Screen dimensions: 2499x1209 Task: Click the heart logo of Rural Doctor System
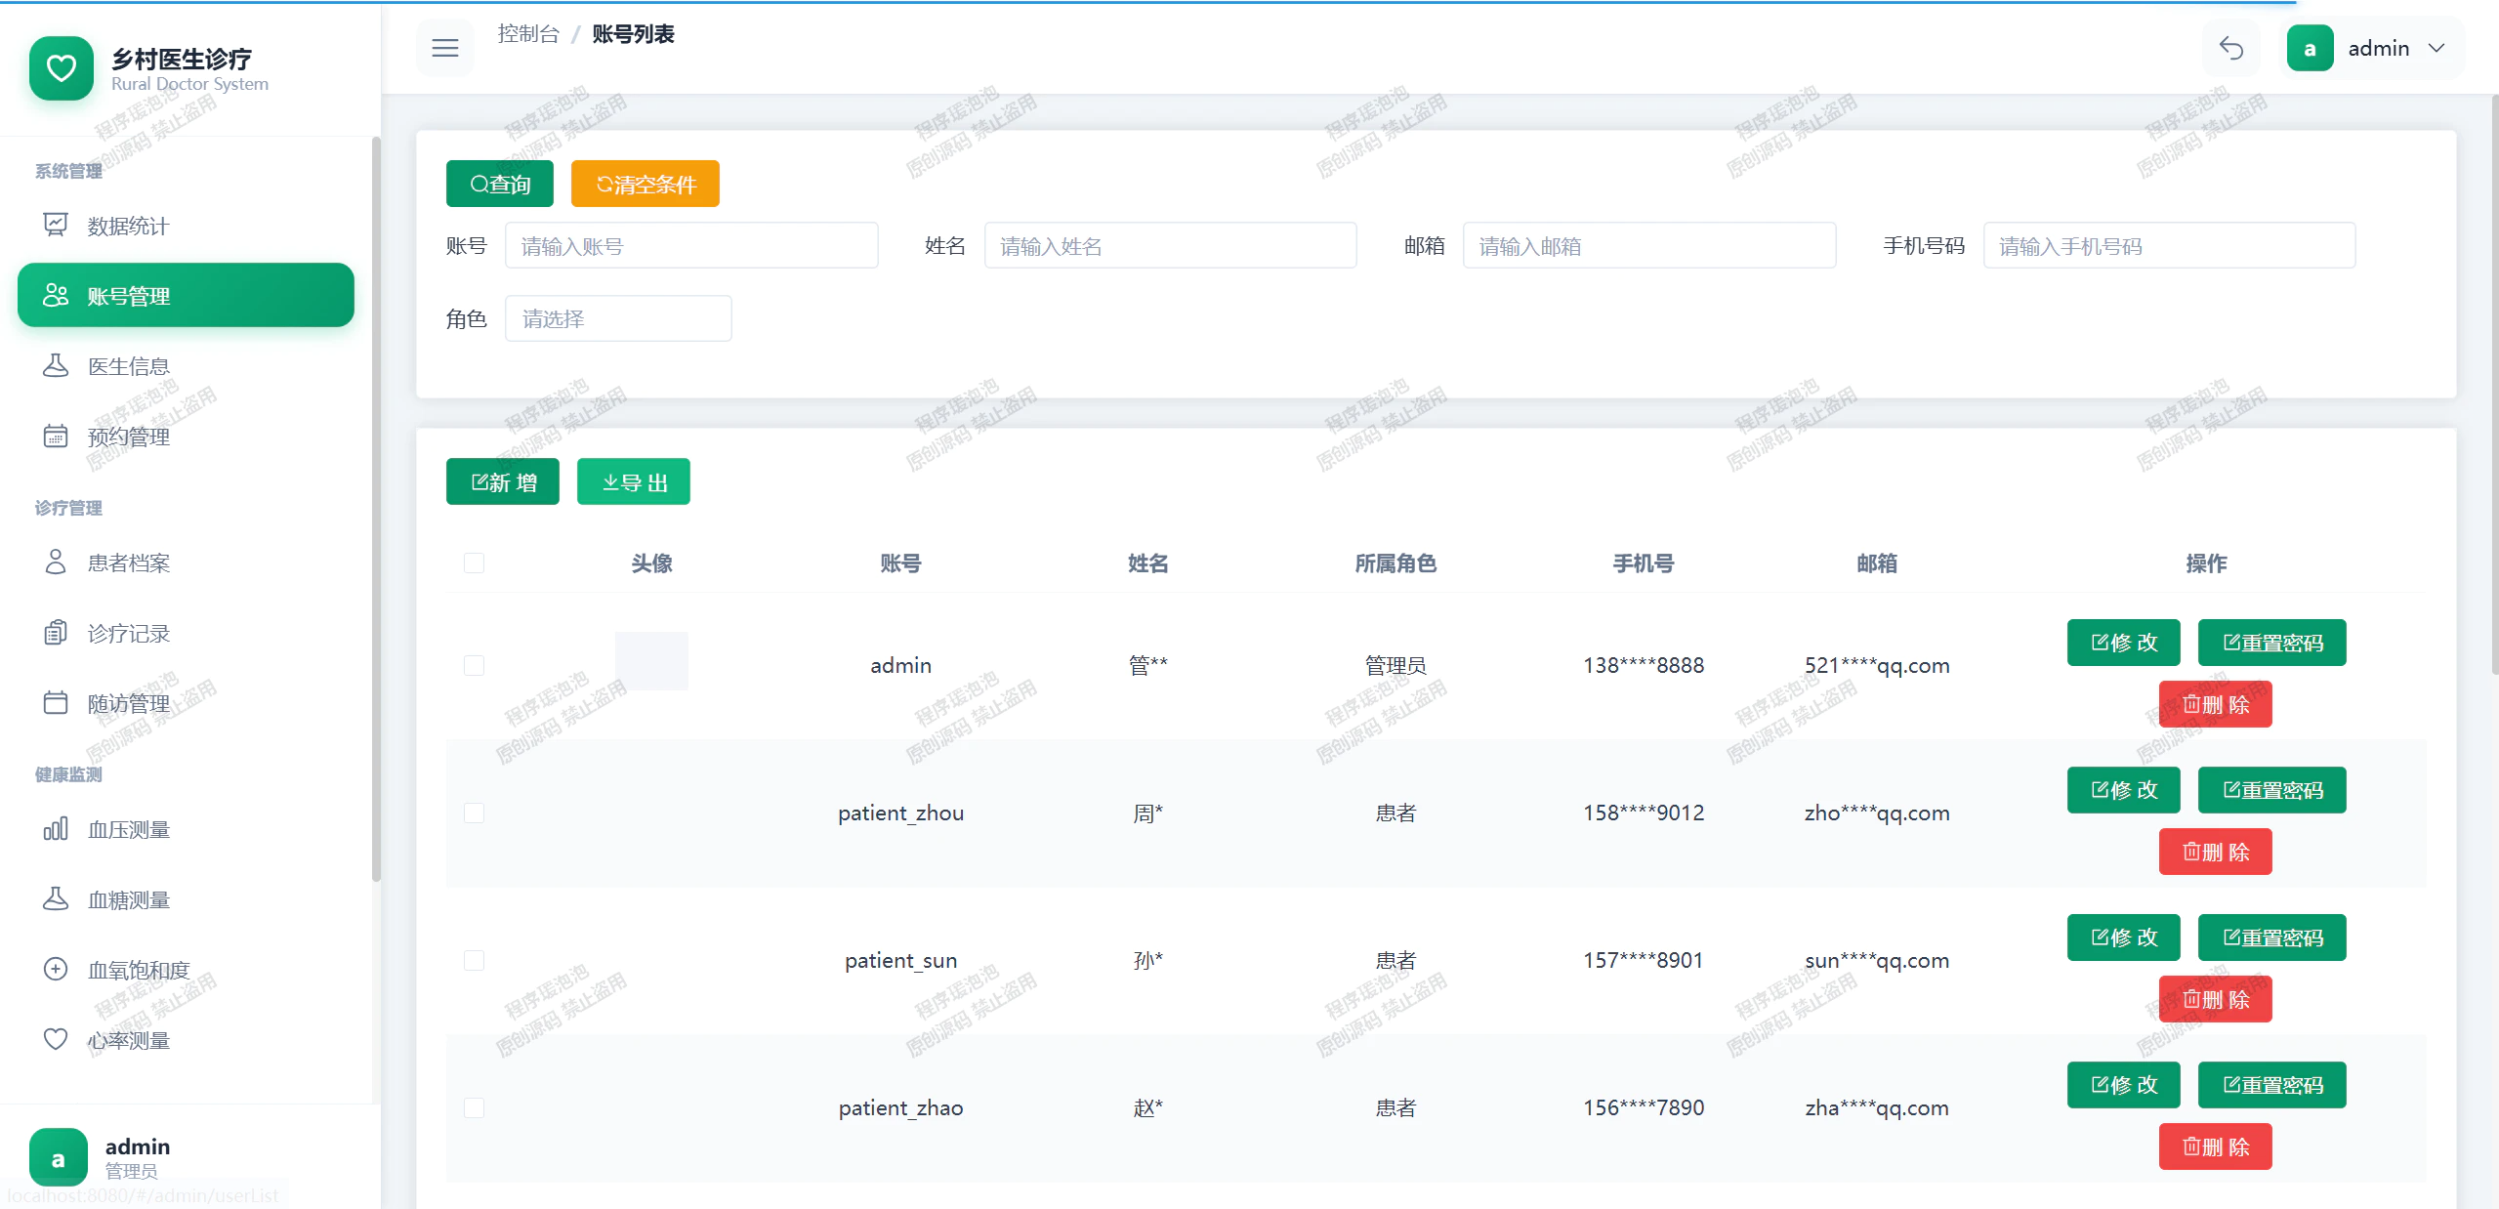[61, 67]
